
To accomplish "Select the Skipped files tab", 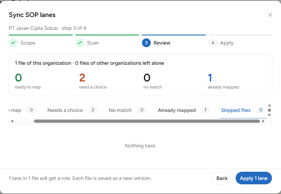I will pos(243,110).
